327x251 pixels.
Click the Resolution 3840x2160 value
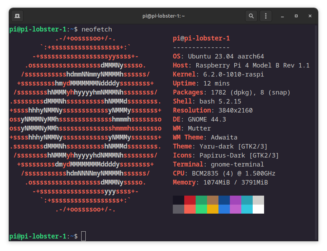point(235,110)
